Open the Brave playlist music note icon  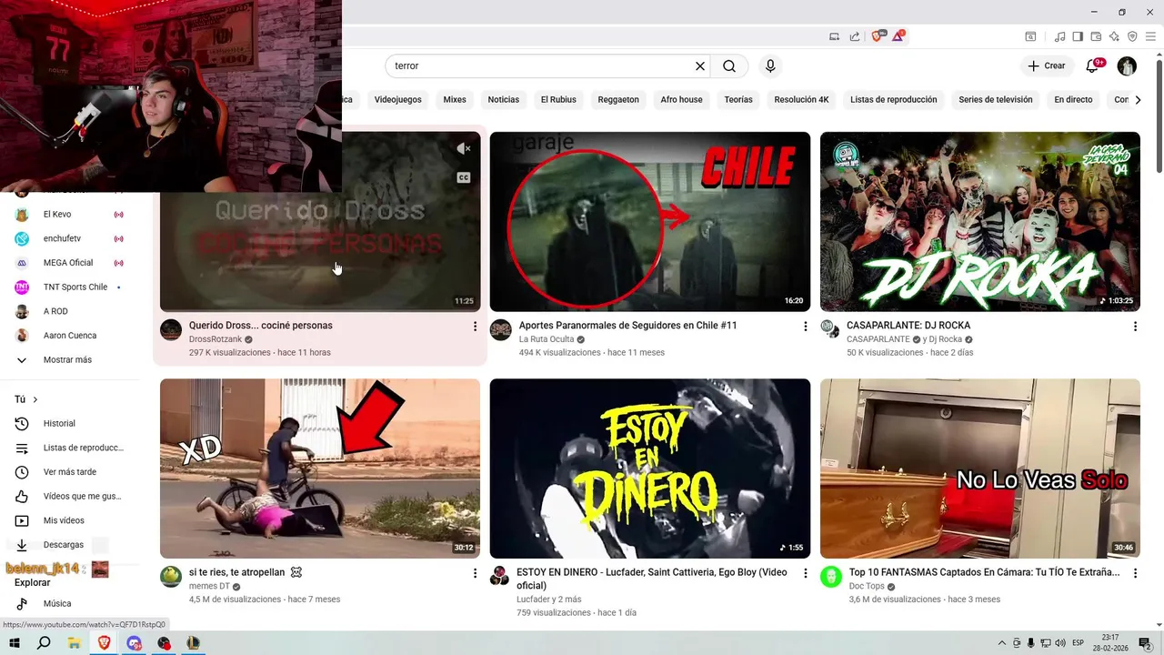tap(1060, 36)
